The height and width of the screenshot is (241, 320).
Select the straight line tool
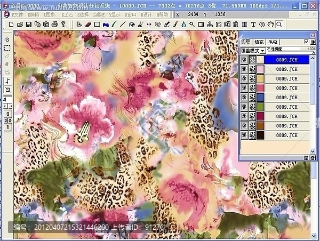[x=123, y=25]
